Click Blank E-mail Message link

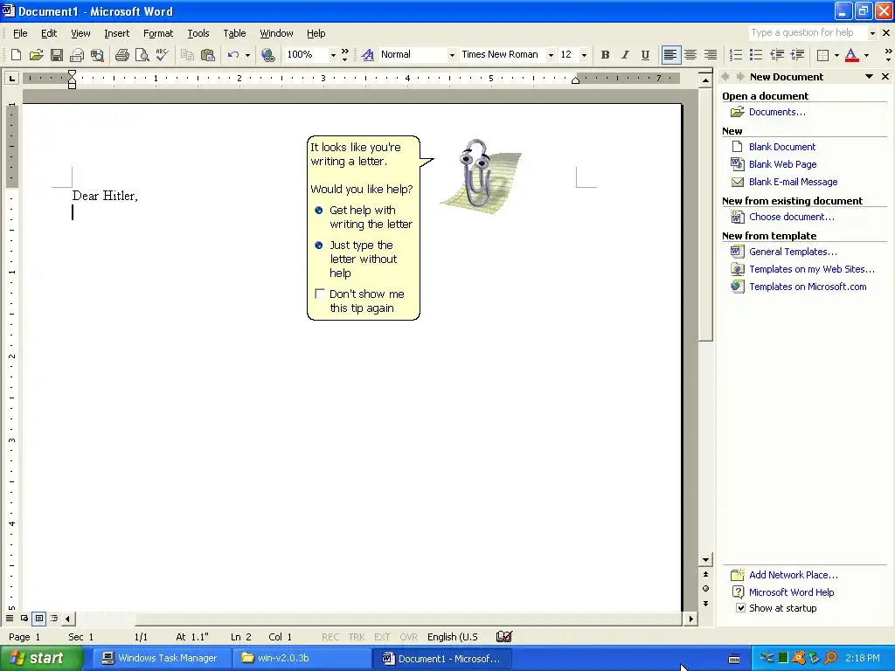794,182
